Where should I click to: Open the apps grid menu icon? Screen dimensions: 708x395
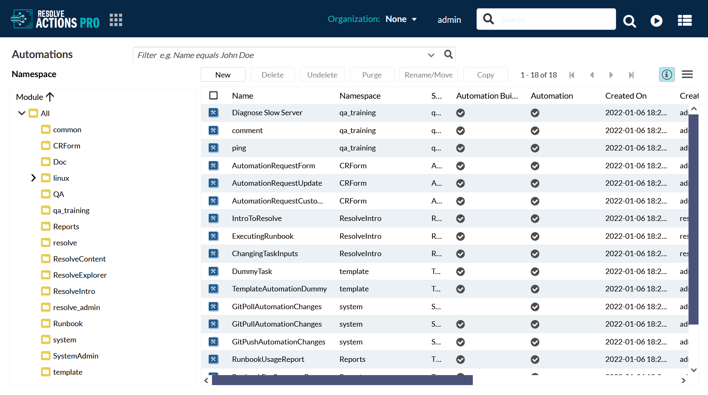click(x=116, y=20)
